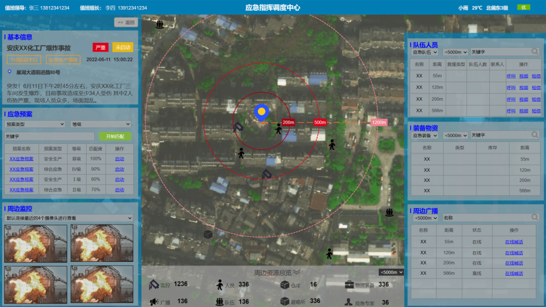Screen dimensions: 546x307
Task: Click the 呼叫 link for the 55m team
Action: click(x=511, y=76)
